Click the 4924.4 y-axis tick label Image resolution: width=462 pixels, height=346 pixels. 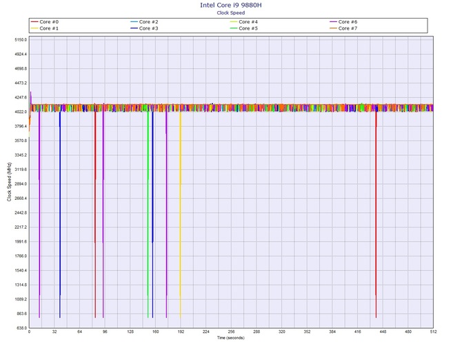pyautogui.click(x=21, y=54)
